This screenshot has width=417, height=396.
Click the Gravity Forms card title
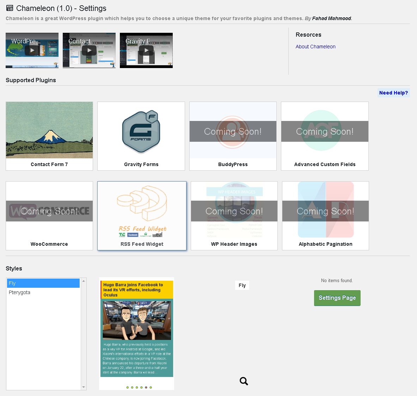pyautogui.click(x=141, y=164)
